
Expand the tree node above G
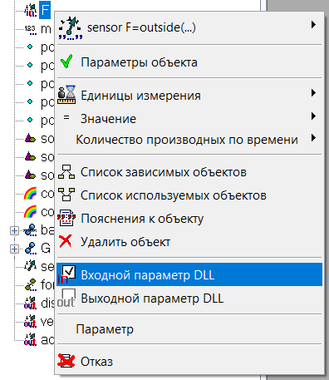tap(14, 230)
